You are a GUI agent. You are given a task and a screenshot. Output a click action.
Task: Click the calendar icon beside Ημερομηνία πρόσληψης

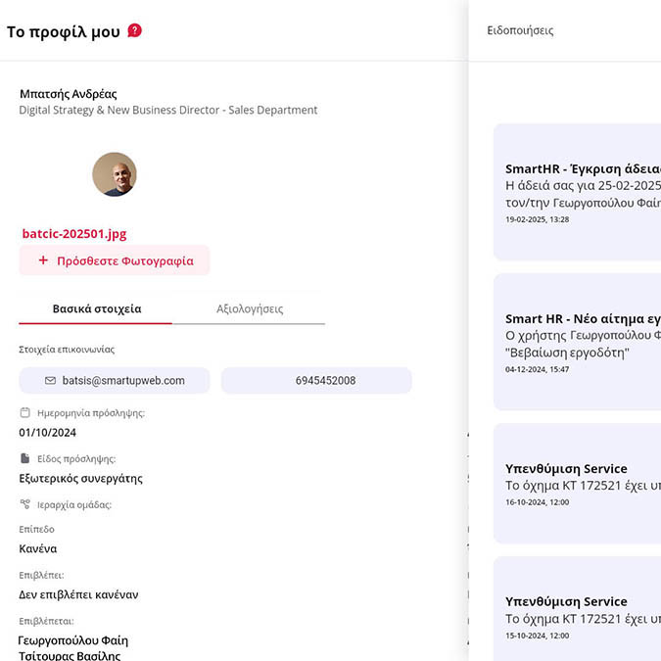pos(24,413)
